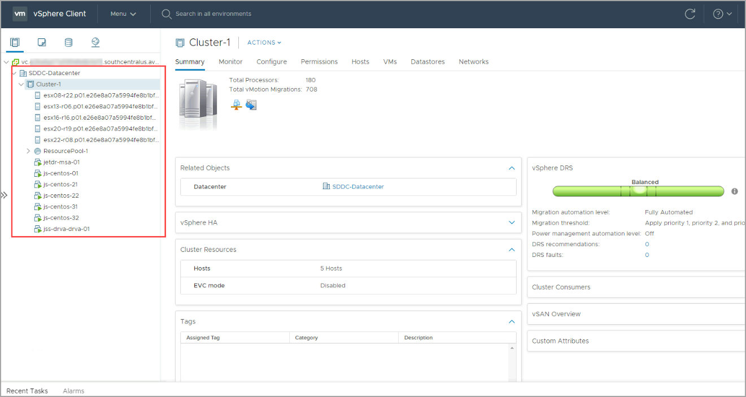This screenshot has height=397, width=746.
Task: Expand the ResourcePool-1 tree node
Action: pos(28,151)
